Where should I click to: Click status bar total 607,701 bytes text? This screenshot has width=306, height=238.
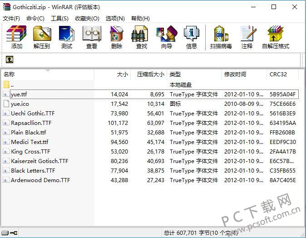coord(201,233)
